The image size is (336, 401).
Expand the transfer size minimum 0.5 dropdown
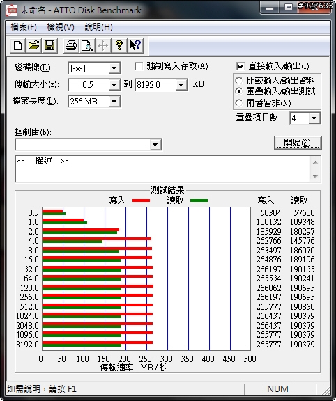coord(114,85)
